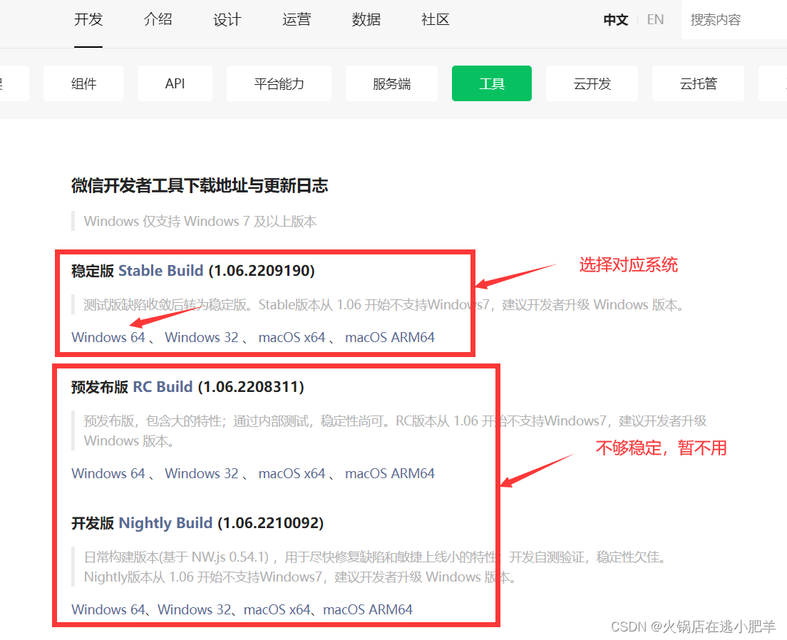
Task: Open the RC Build heading link
Action: [163, 387]
